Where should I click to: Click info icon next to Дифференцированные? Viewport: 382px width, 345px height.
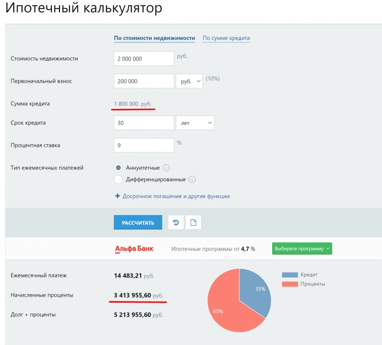tap(192, 179)
